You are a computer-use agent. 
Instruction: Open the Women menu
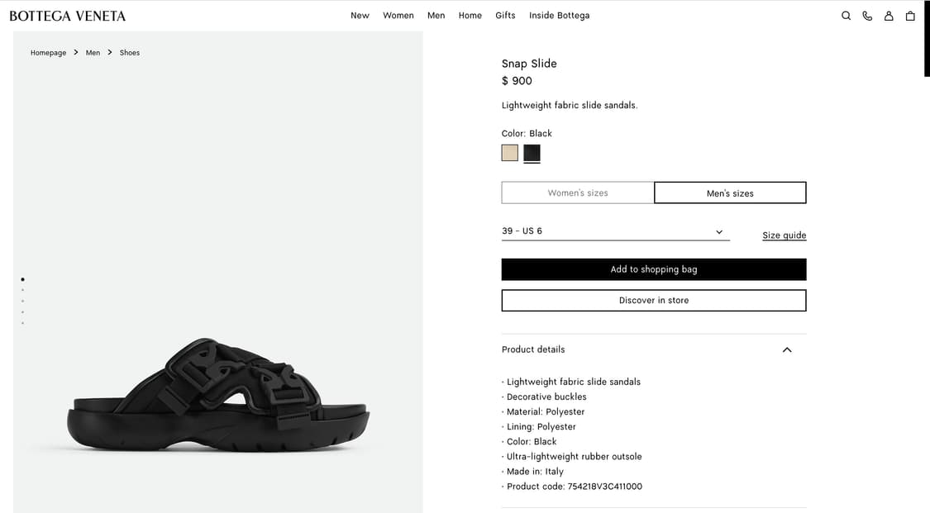click(x=398, y=16)
